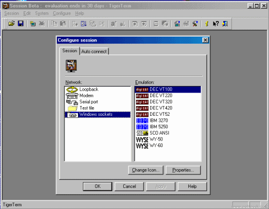This screenshot has height=209, width=269.
Task: Click the dialog Help button
Action: 192,186
